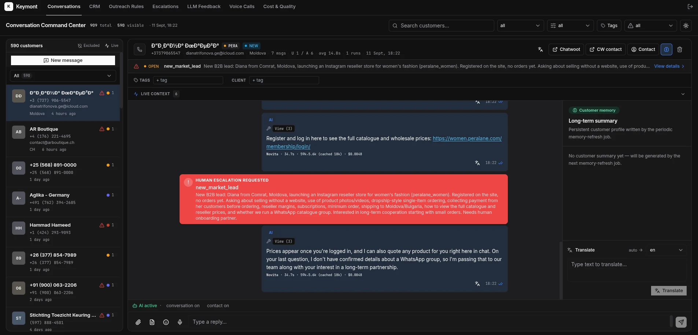Select the +91 (900) 063-2206 conversation
This screenshot has width=698, height=335.
[63, 292]
